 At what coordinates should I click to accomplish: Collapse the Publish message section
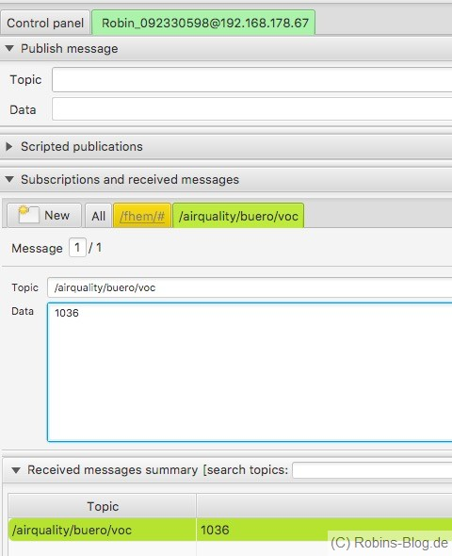(x=9, y=48)
